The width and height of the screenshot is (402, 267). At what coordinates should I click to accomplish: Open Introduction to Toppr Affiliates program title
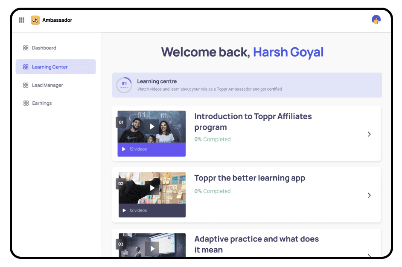tap(253, 122)
